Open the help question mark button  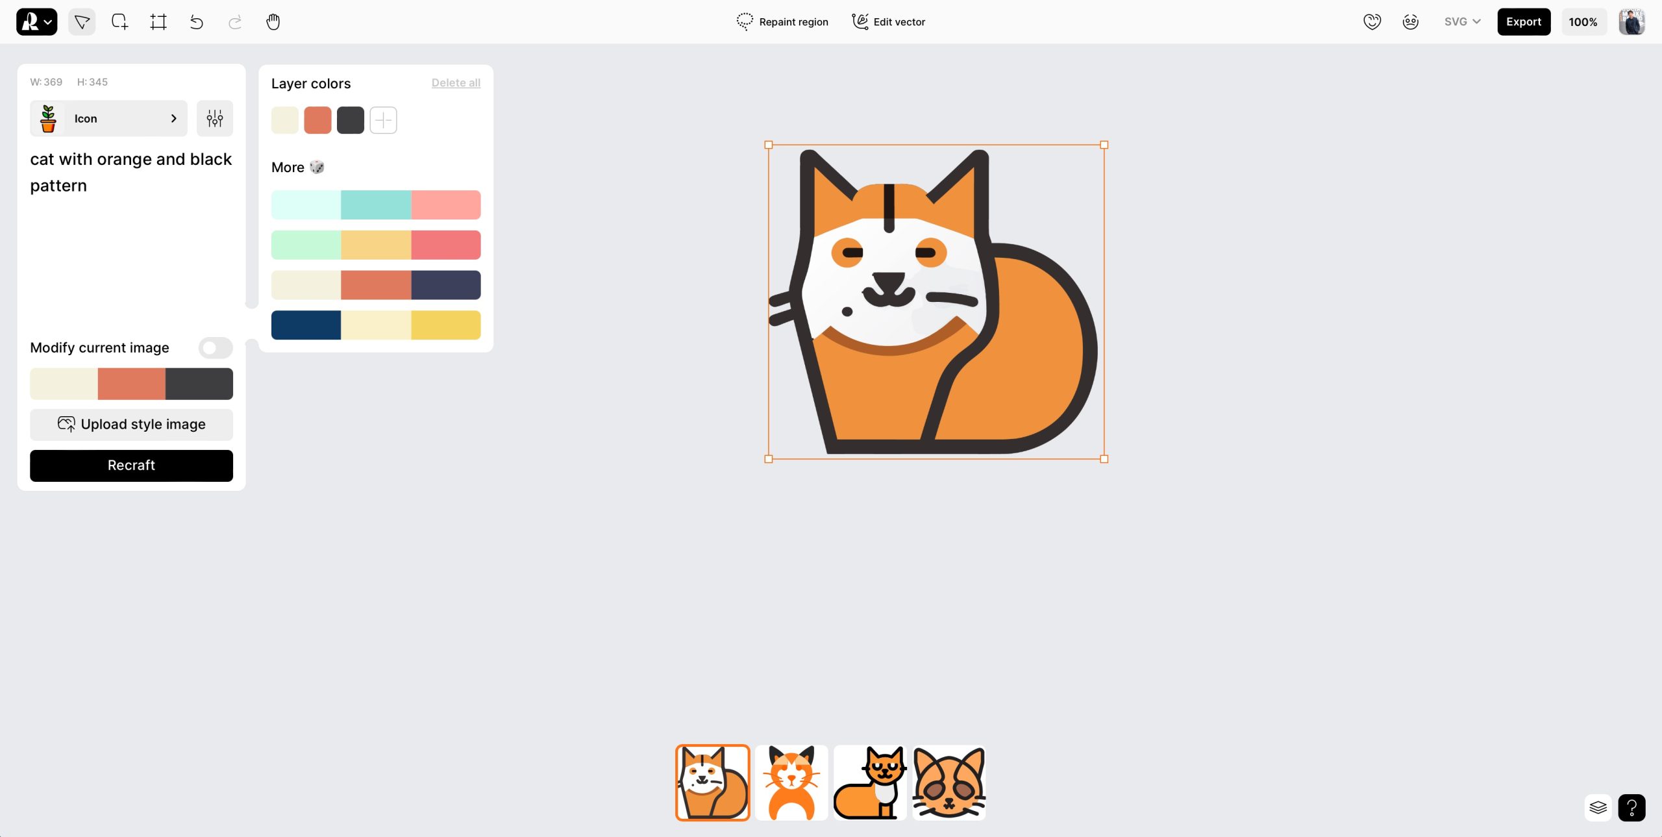(x=1631, y=808)
